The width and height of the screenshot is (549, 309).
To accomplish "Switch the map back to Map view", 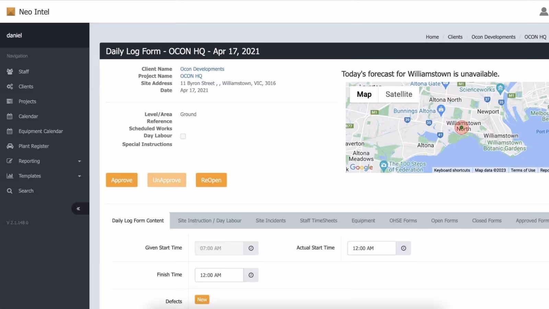I will tap(364, 94).
